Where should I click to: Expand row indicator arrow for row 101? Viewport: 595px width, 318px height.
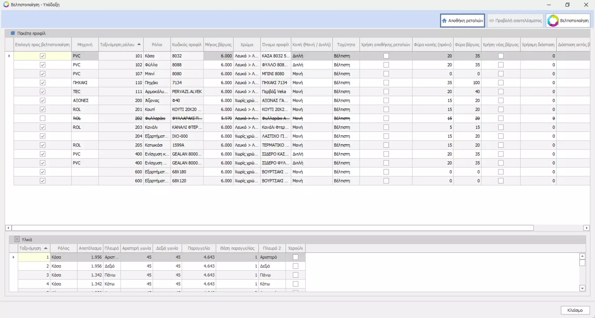tap(9, 56)
